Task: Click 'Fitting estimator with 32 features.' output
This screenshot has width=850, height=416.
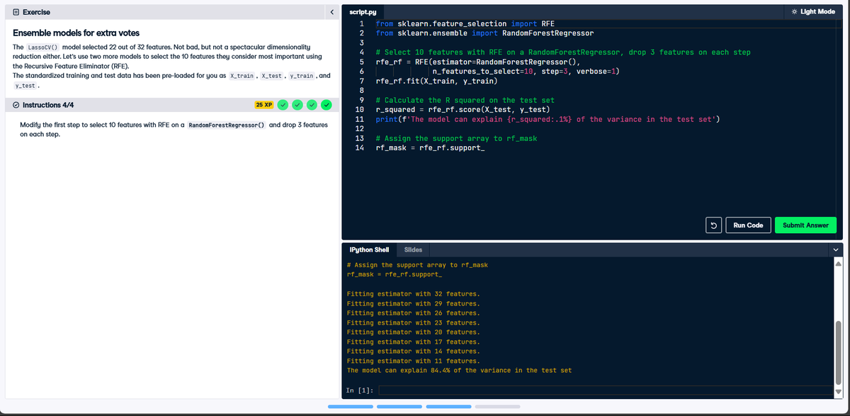Action: (413, 293)
